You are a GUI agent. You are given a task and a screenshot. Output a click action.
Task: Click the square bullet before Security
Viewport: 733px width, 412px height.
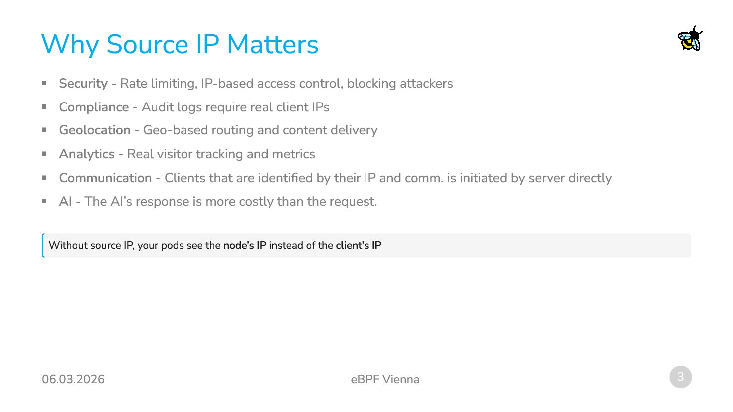(x=44, y=83)
